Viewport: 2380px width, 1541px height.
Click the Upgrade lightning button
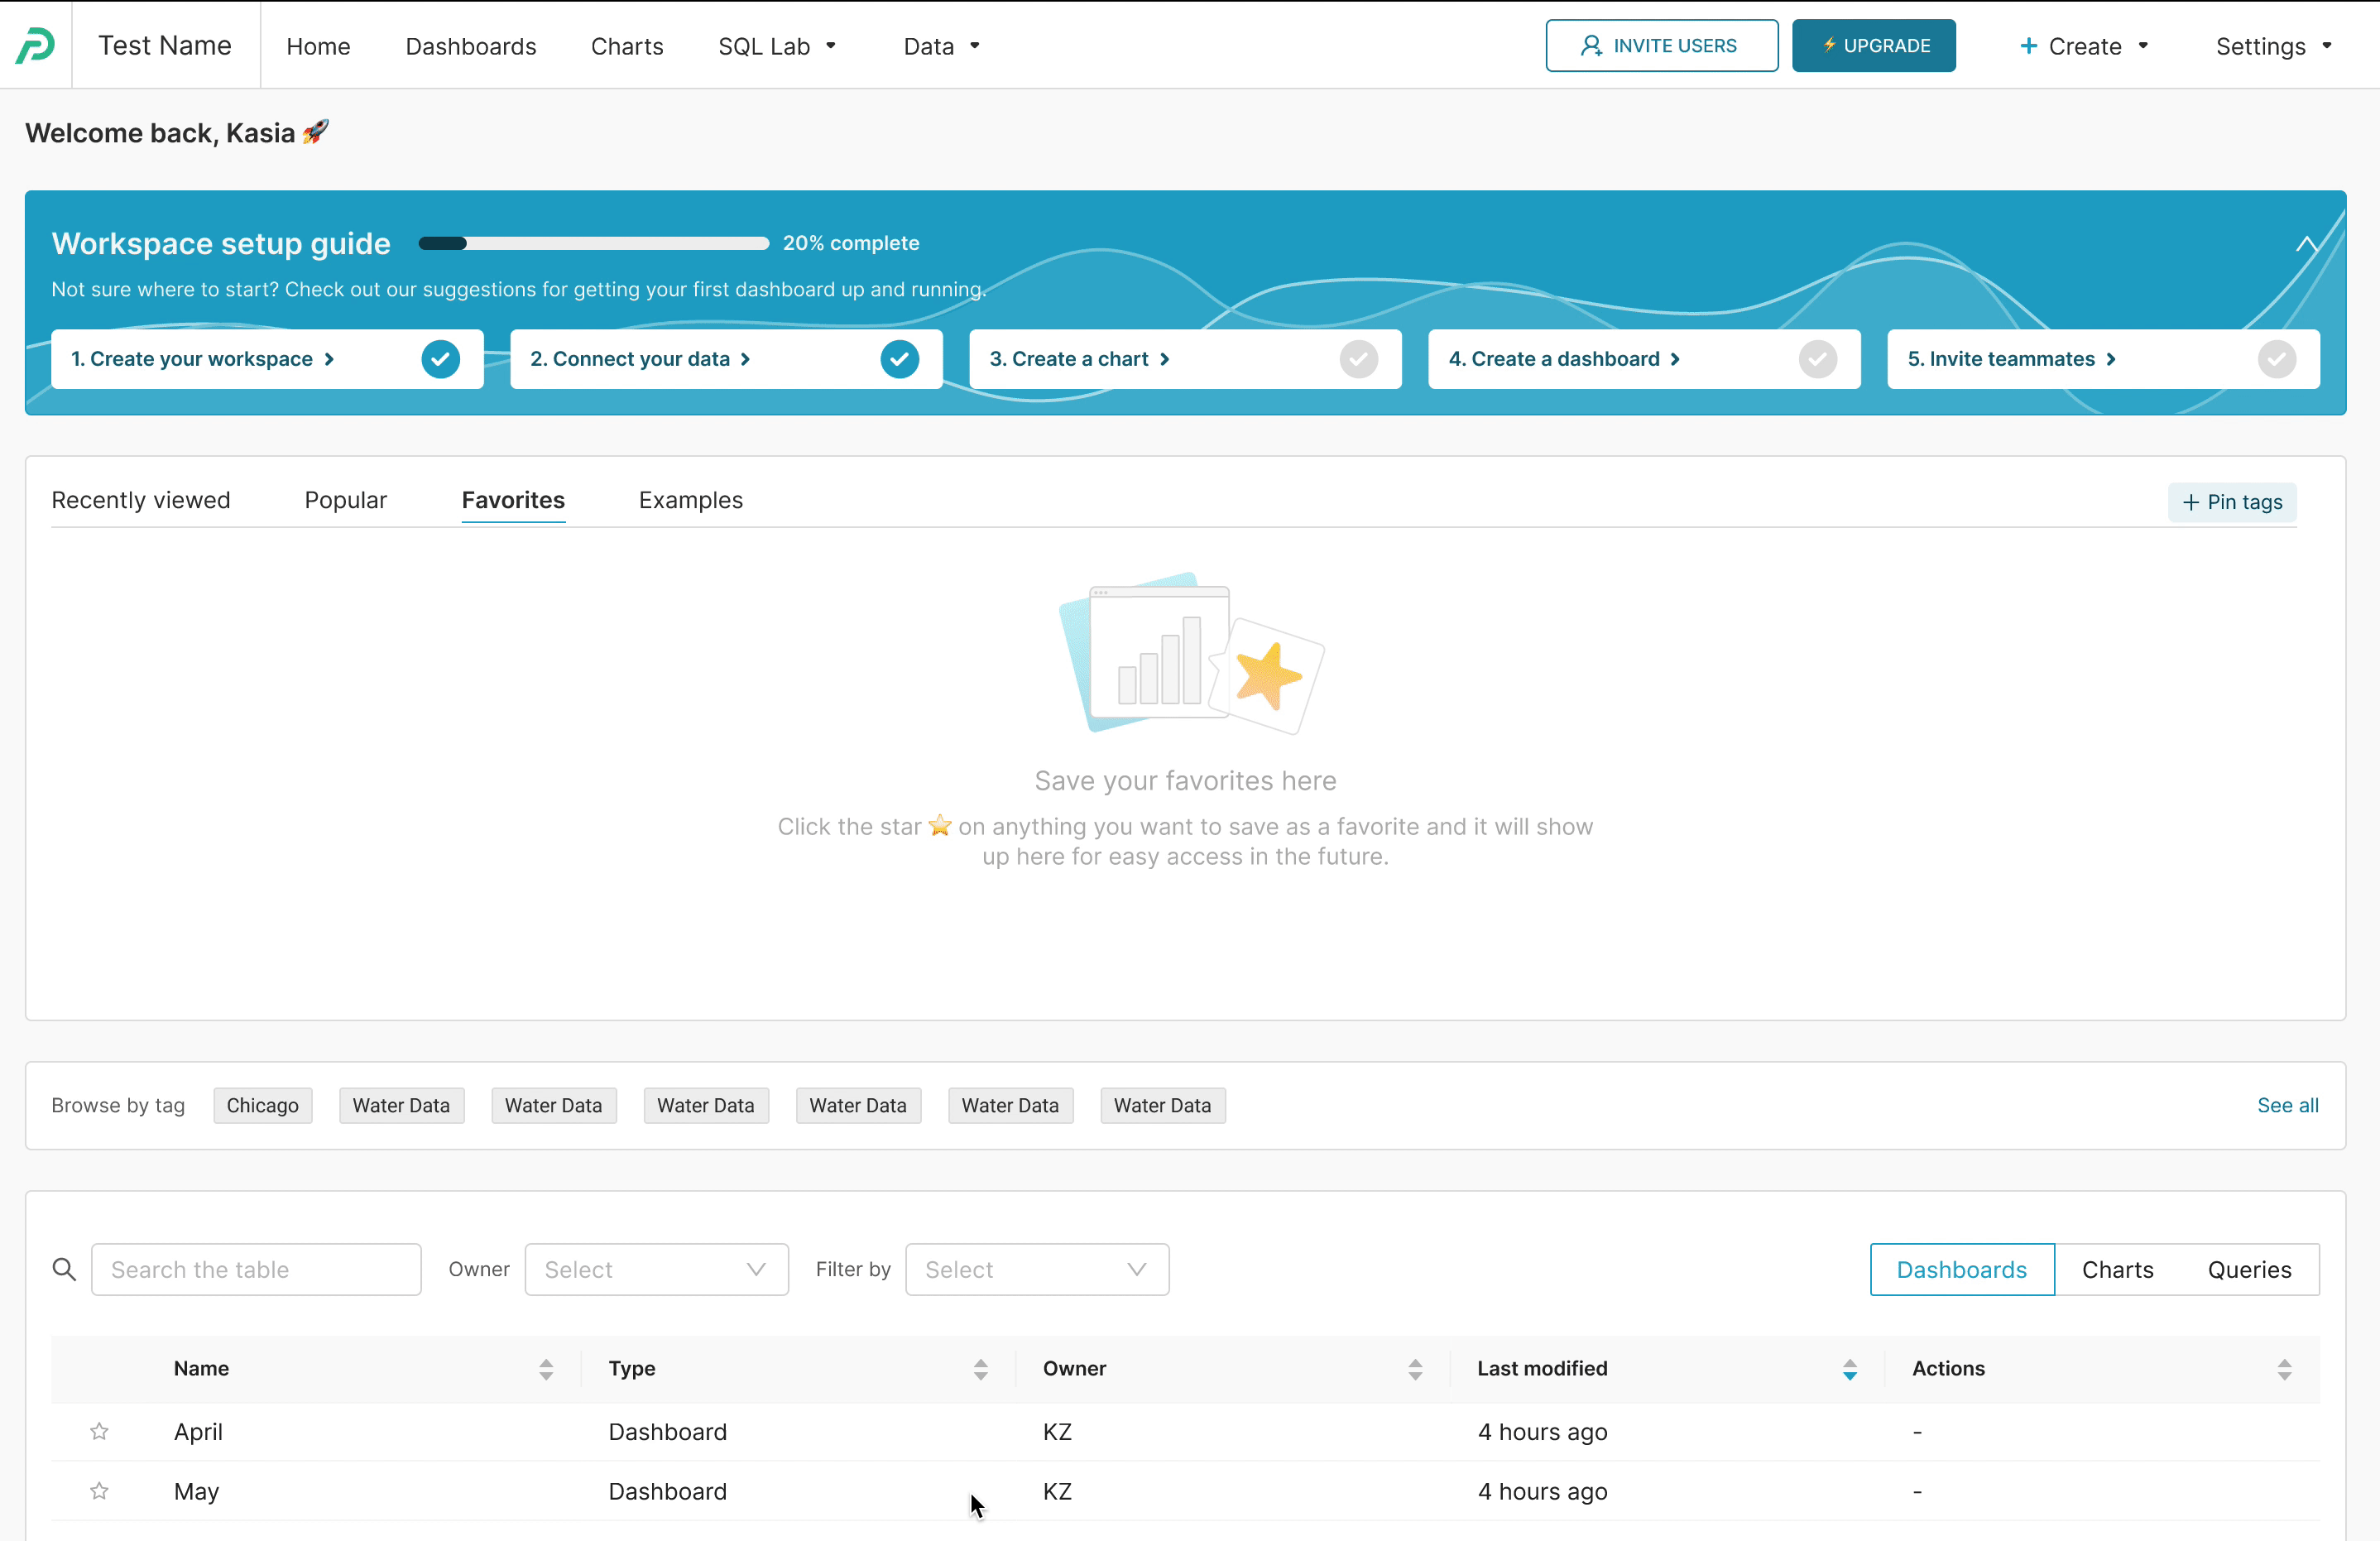[x=1873, y=46]
